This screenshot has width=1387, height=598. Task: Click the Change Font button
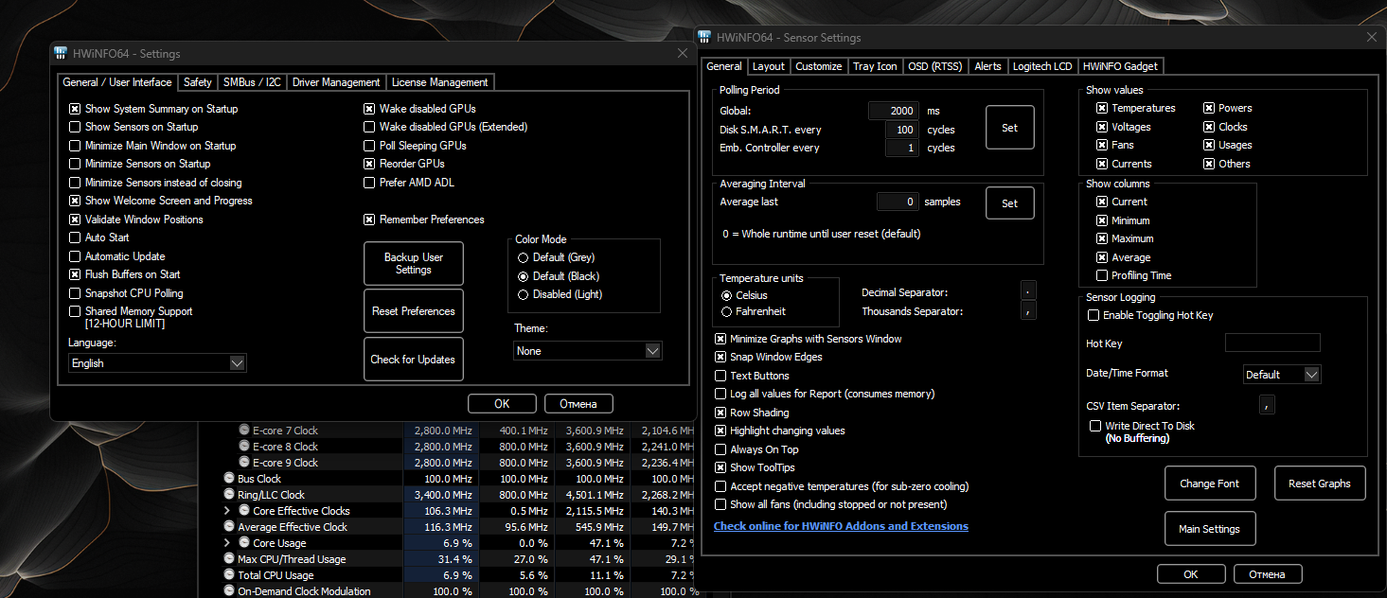click(x=1210, y=484)
